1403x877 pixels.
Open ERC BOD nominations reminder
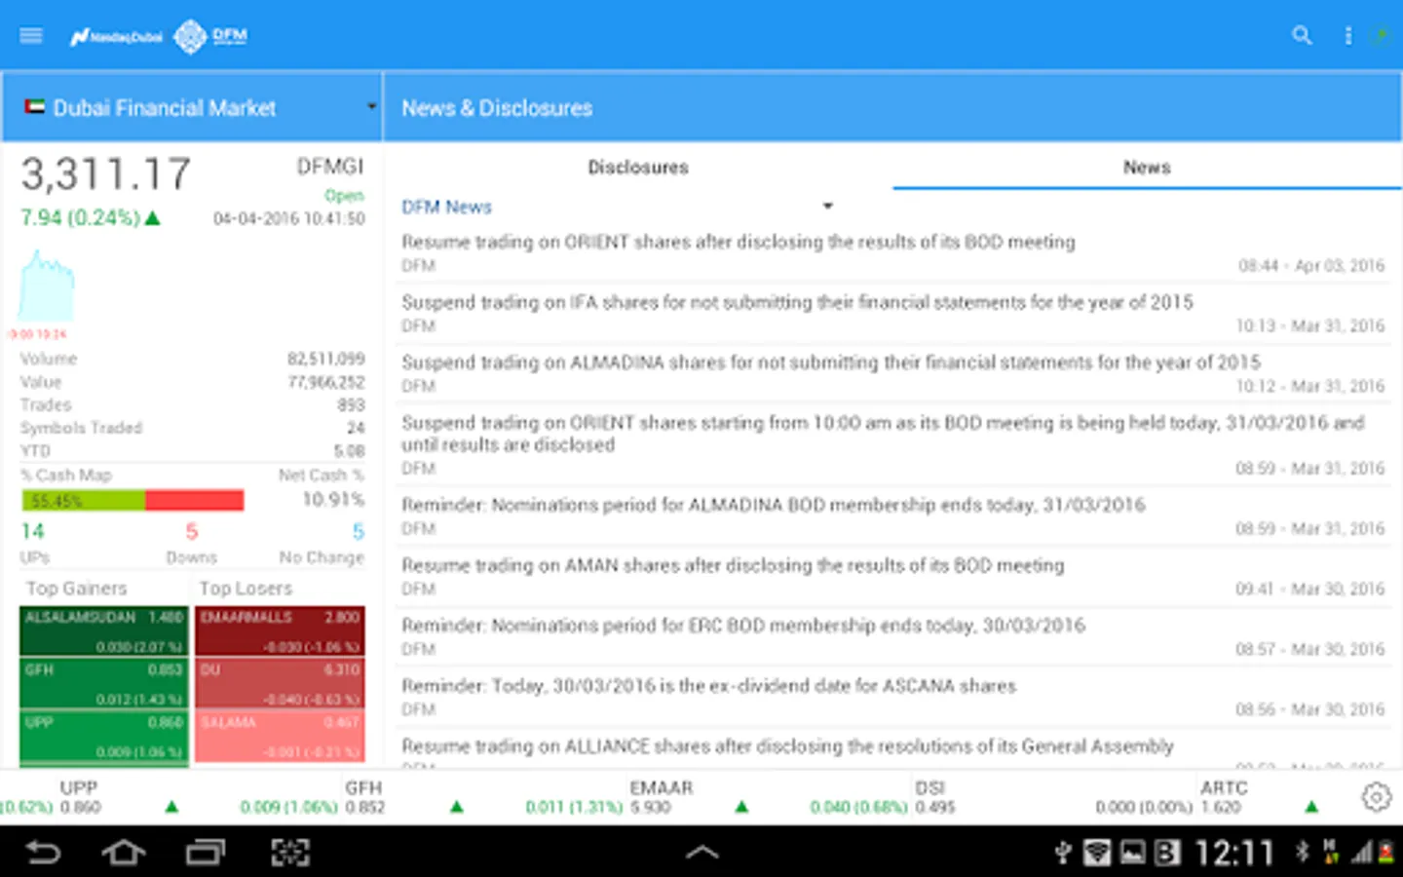point(893,636)
